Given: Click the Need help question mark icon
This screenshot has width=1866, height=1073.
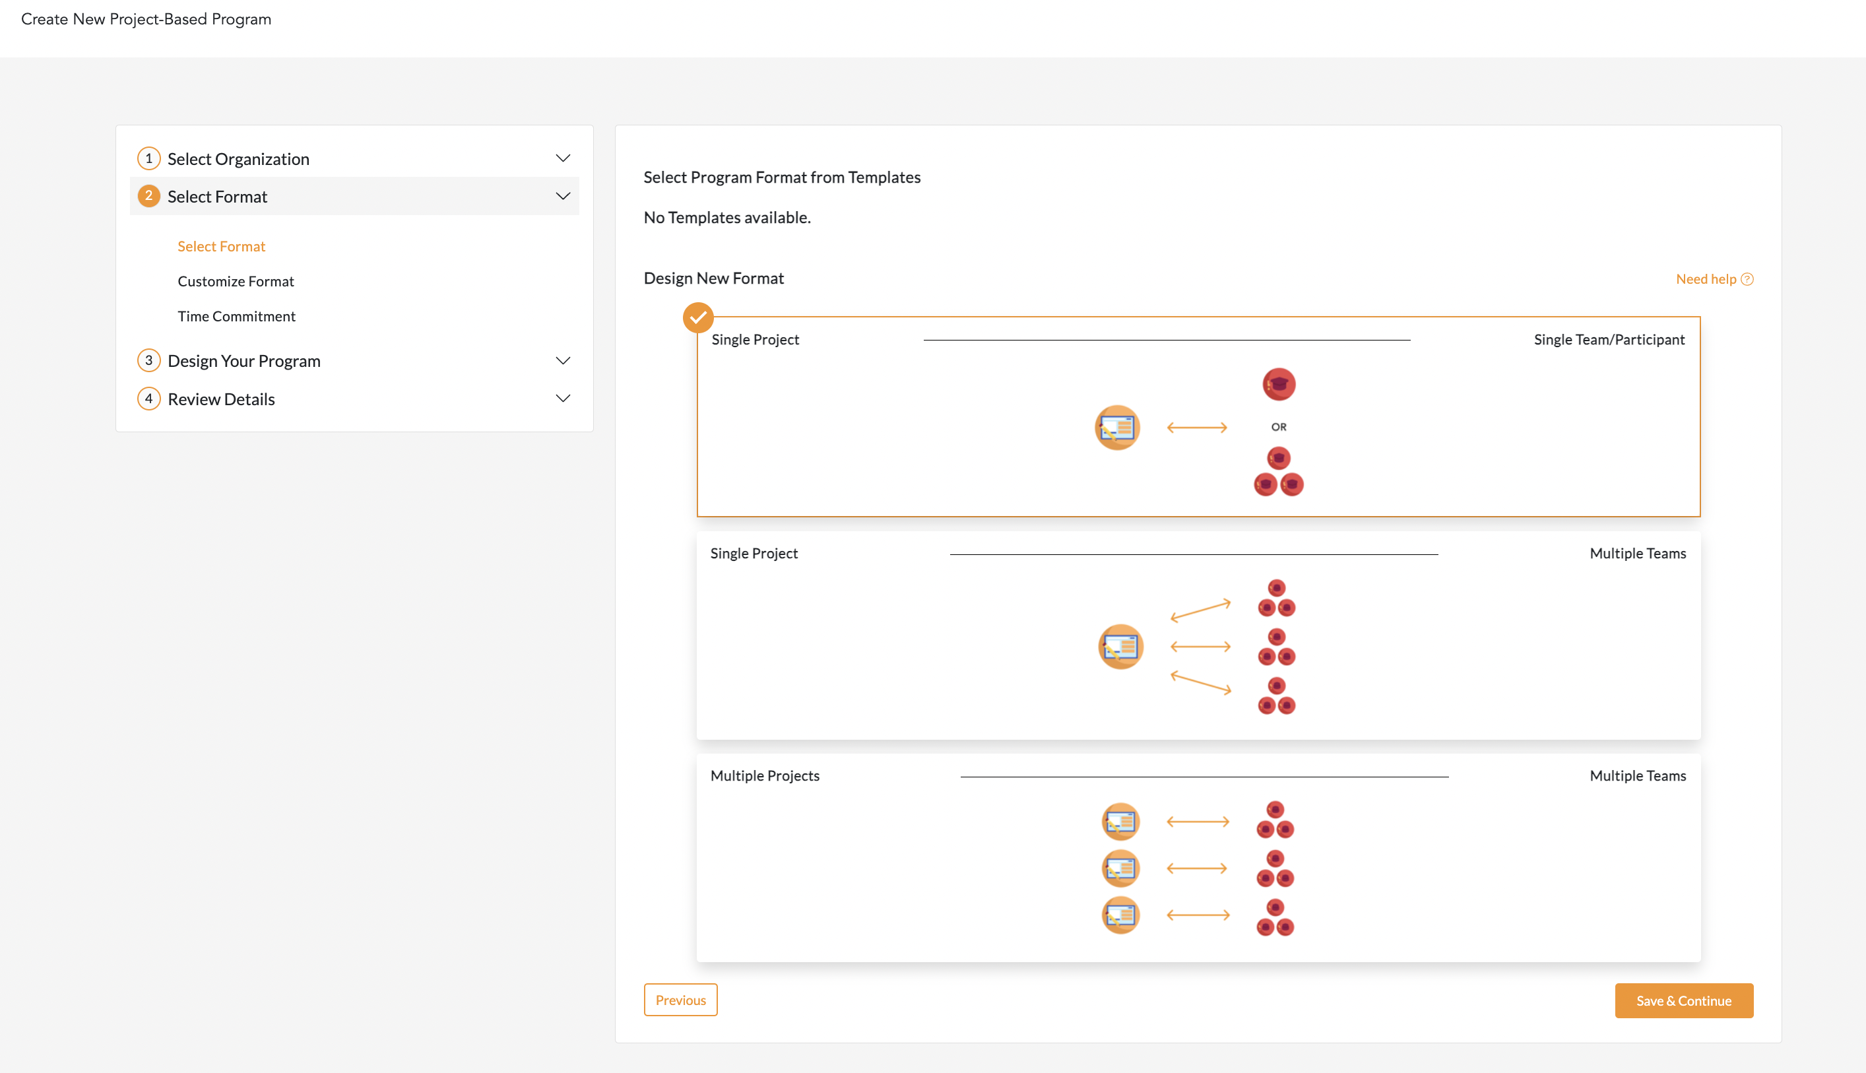Looking at the screenshot, I should pos(1747,279).
